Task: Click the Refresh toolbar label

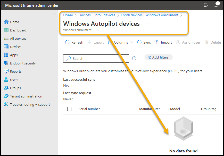Action: point(77,43)
